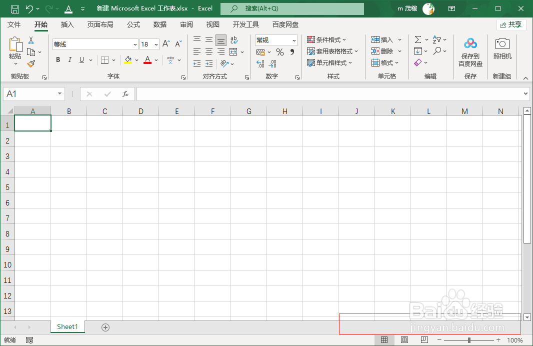The height and width of the screenshot is (346, 533).
Task: Switch to Normal view in status bar
Action: coord(384,340)
